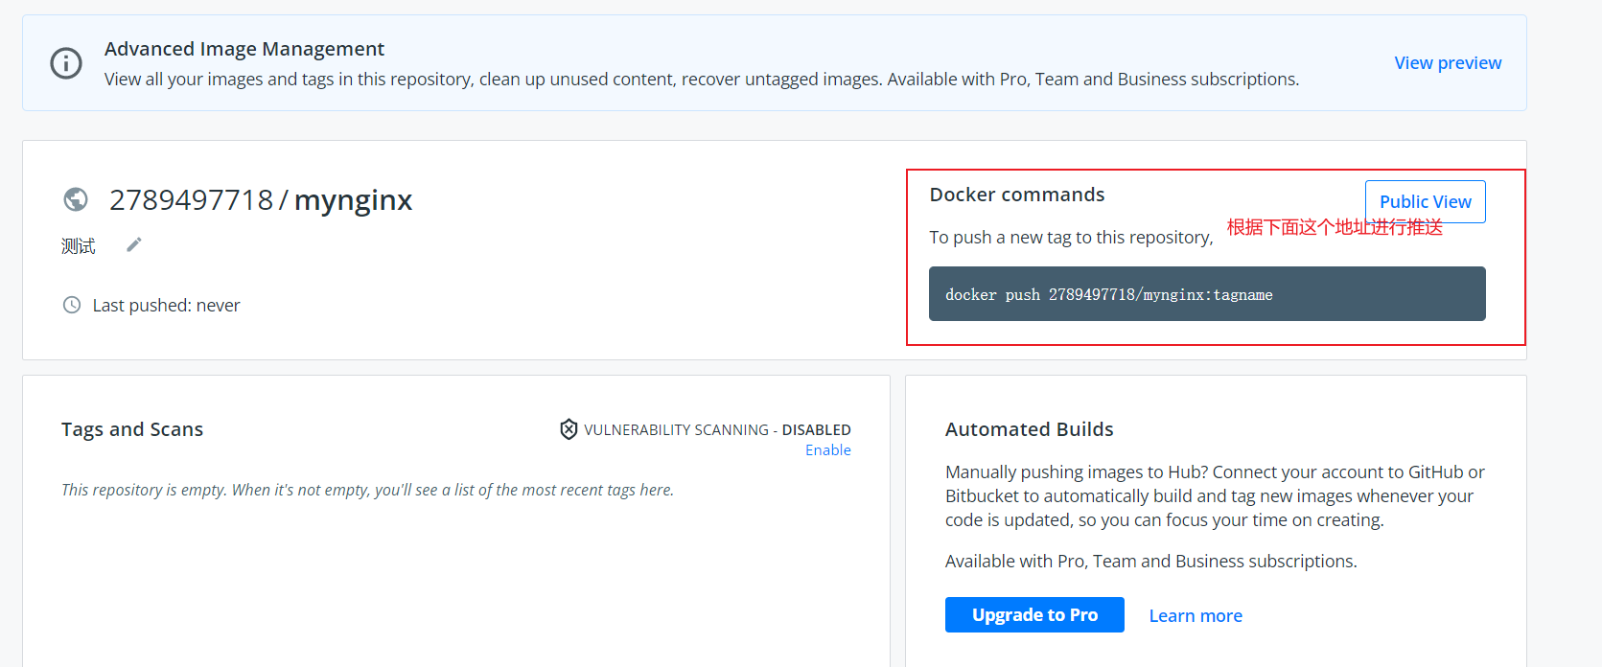Click the info icon in Advanced Image Management banner
This screenshot has height=667, width=1602.
pyautogui.click(x=66, y=63)
